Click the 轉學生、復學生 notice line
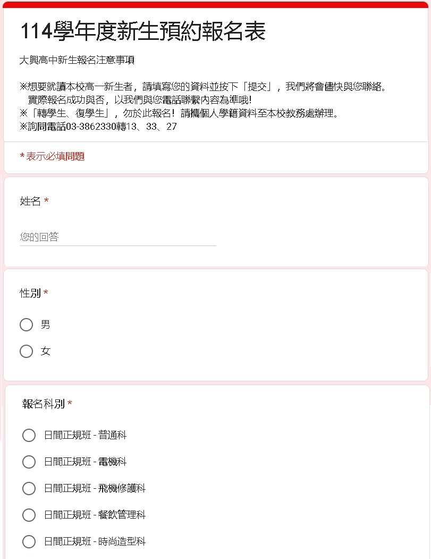Viewport: 431px width, 559px height. 179,113
